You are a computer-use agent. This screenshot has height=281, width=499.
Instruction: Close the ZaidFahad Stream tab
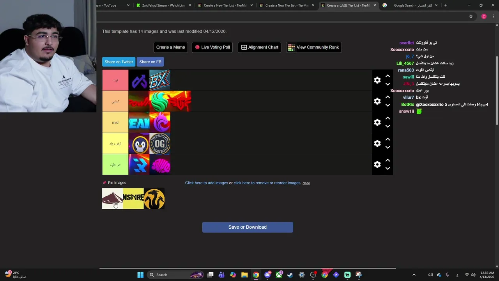click(190, 5)
